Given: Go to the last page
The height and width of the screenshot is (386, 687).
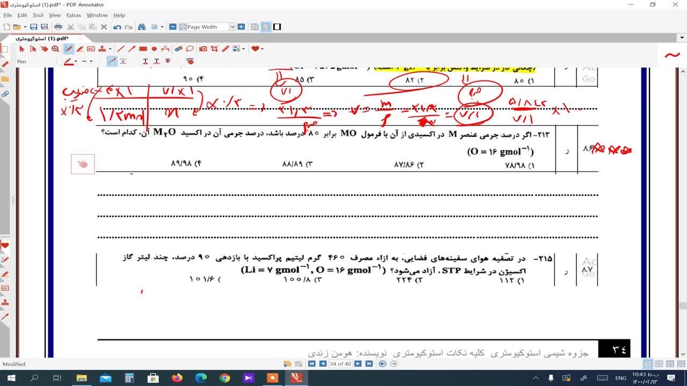Looking at the screenshot, I should coord(369,363).
